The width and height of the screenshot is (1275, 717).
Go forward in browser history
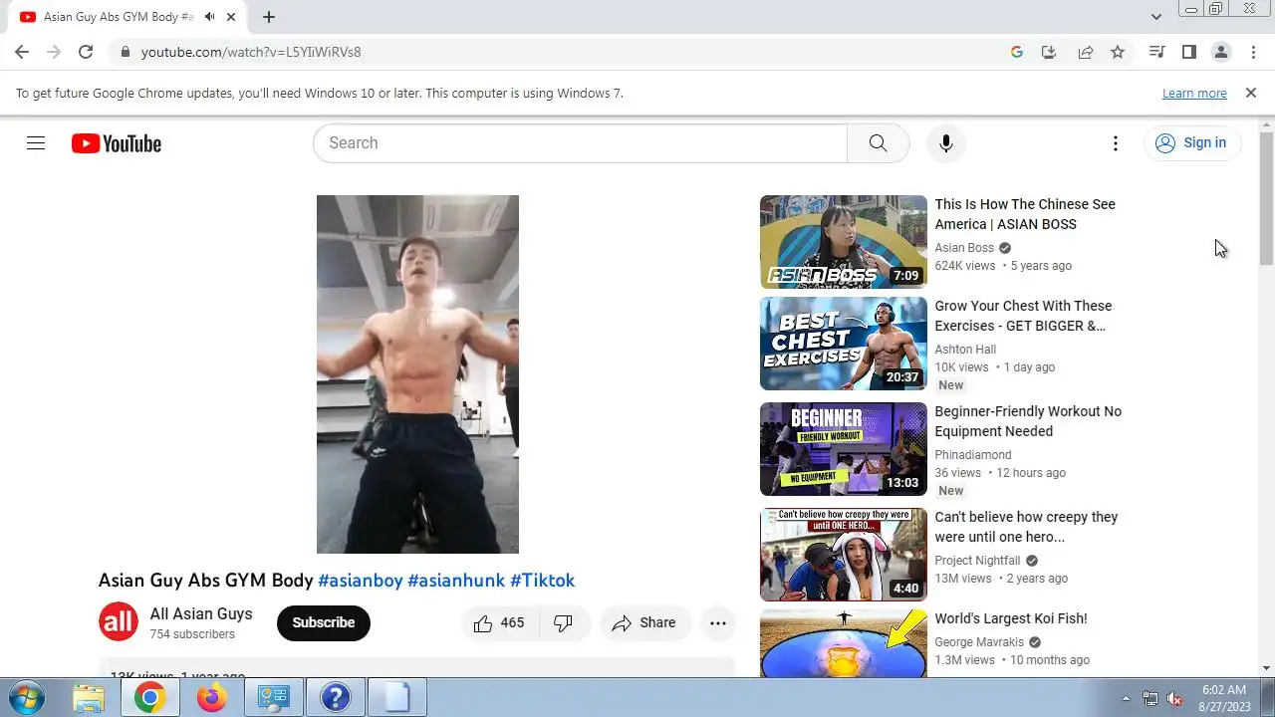click(54, 52)
